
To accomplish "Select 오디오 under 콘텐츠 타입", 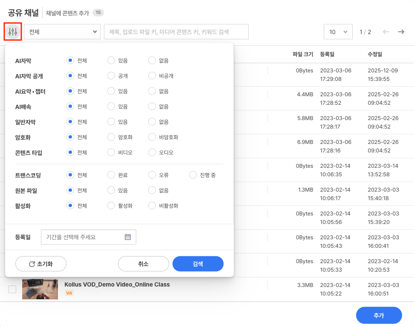I will pyautogui.click(x=152, y=152).
